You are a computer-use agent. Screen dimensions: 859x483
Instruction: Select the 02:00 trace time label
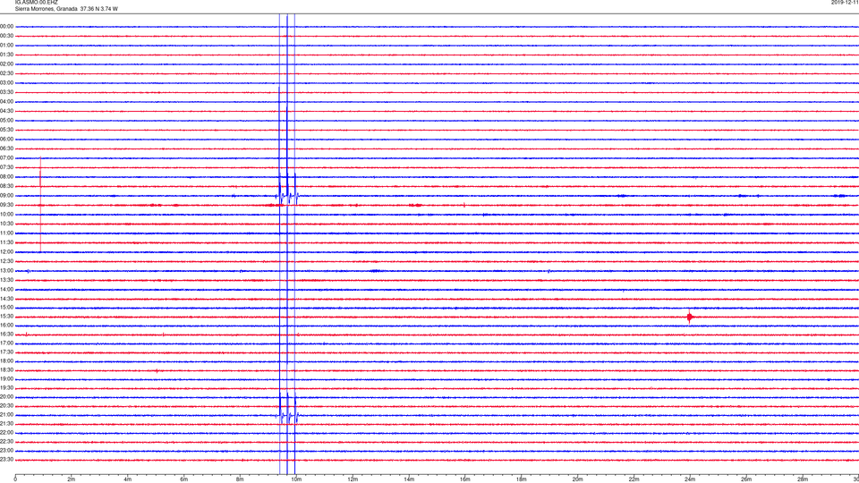(x=6, y=64)
